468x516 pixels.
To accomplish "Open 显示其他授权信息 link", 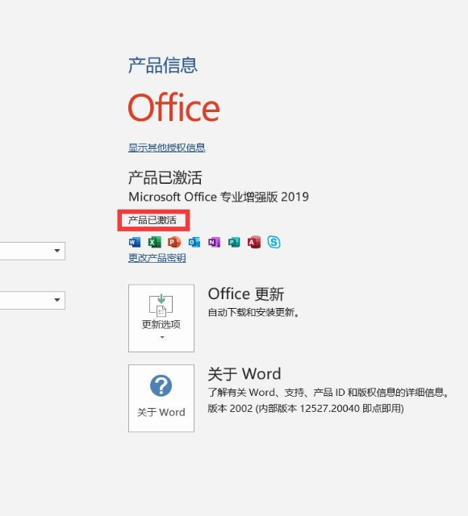I will 167,148.
